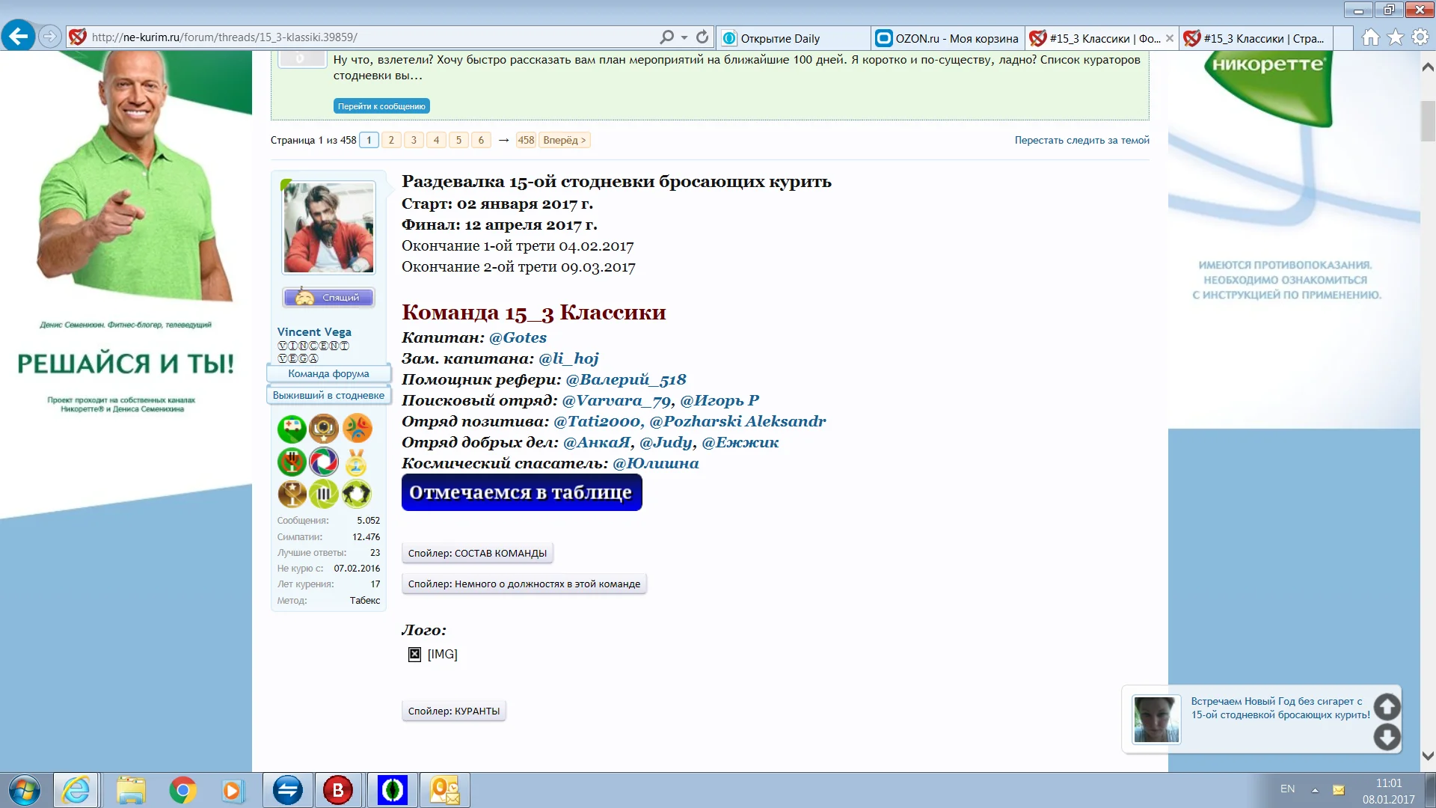1436x808 pixels.
Task: Click the Перестать следить за темой link
Action: 1081,141
